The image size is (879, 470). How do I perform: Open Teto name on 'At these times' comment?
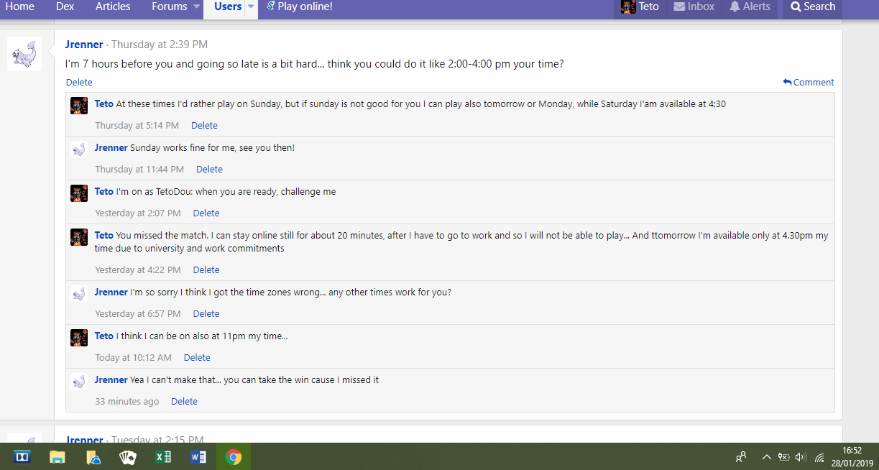104,103
